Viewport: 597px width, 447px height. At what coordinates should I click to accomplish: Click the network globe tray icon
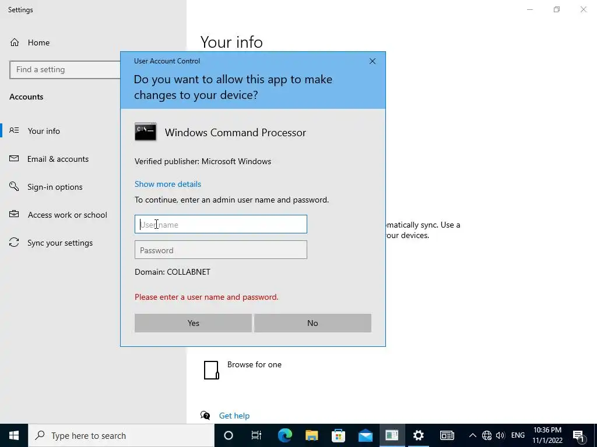(x=487, y=435)
